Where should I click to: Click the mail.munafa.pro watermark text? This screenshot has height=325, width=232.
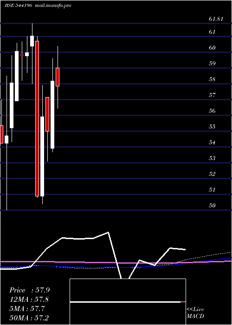point(53,6)
